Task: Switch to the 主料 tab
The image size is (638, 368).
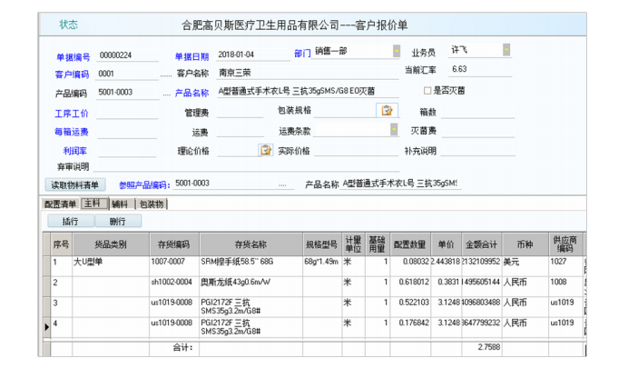Action: 94,204
